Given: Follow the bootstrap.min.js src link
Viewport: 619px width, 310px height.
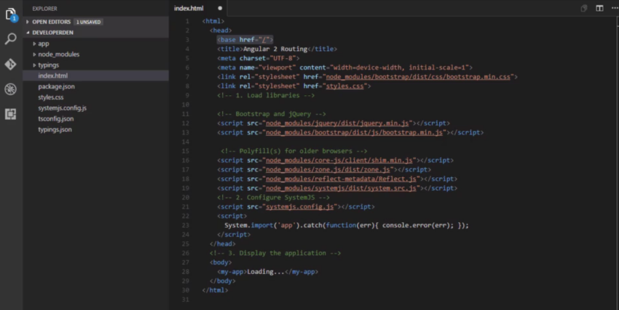Looking at the screenshot, I should pyautogui.click(x=354, y=133).
